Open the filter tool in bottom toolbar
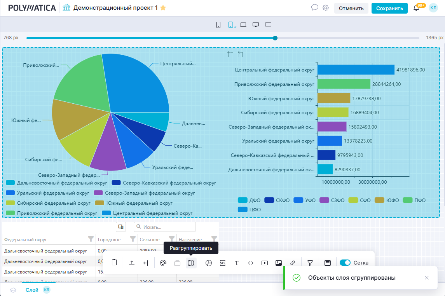 (310, 263)
